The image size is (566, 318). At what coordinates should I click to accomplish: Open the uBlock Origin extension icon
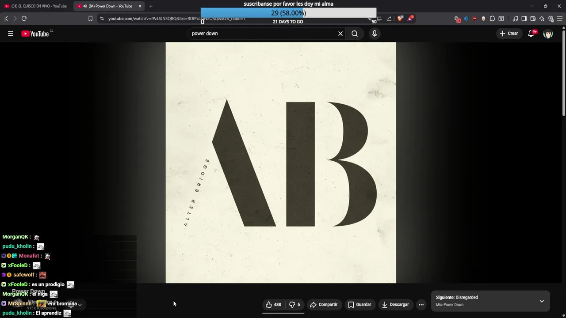[474, 19]
